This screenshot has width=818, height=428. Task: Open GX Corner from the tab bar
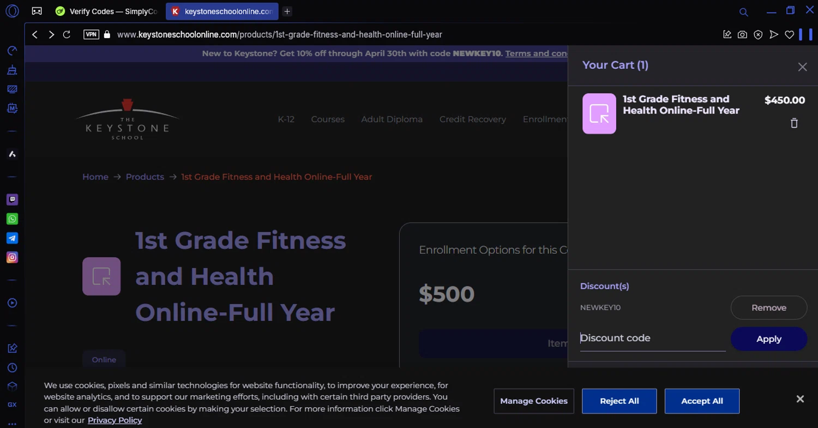37,11
